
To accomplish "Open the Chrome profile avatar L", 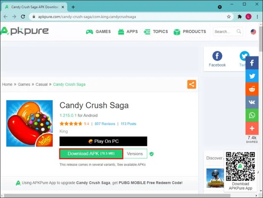I will tap(249, 17).
